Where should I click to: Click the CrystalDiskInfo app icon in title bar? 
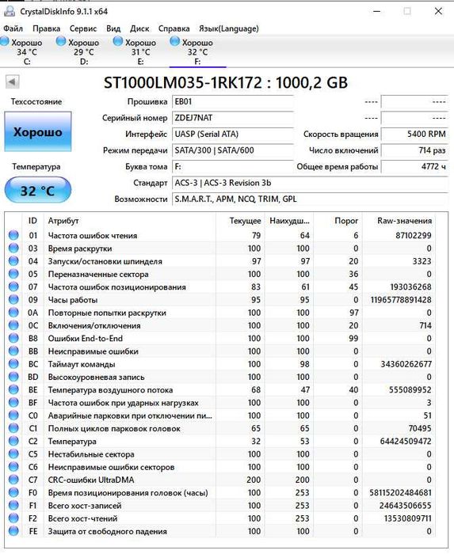pyautogui.click(x=9, y=11)
